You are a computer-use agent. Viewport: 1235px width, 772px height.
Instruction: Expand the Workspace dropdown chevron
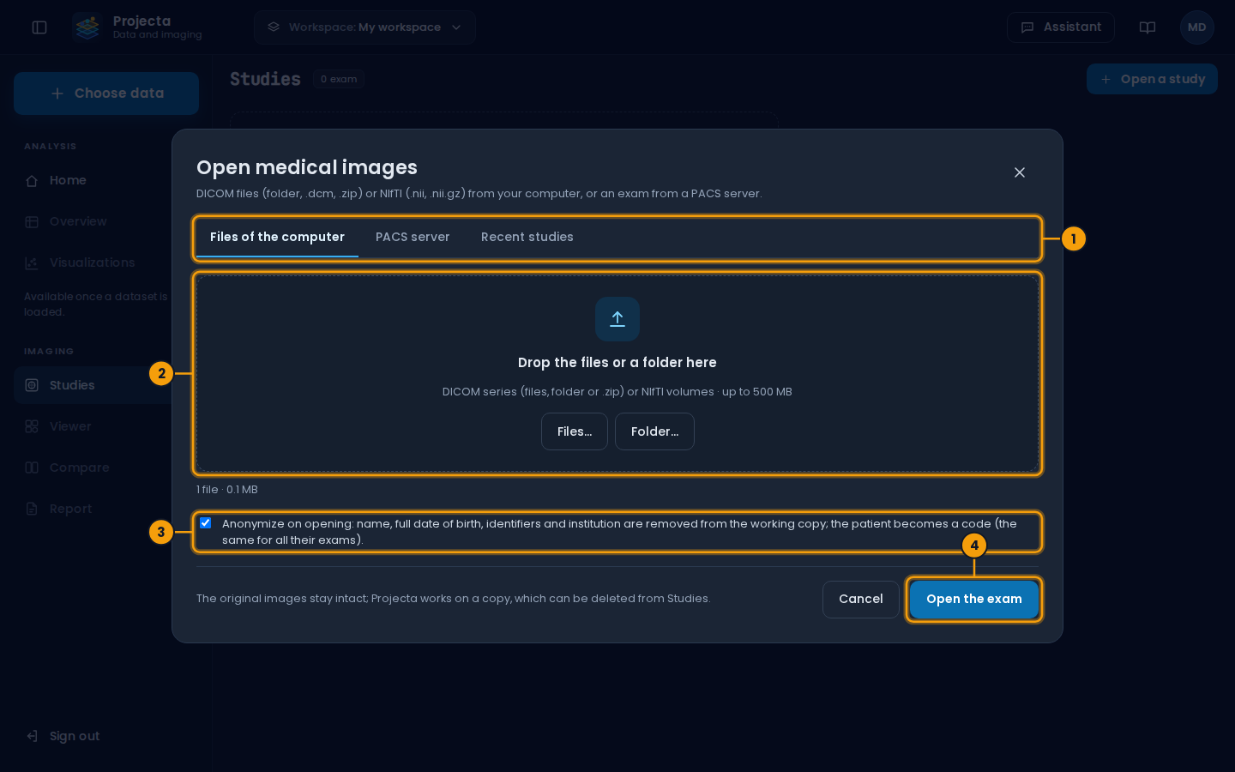click(x=456, y=27)
